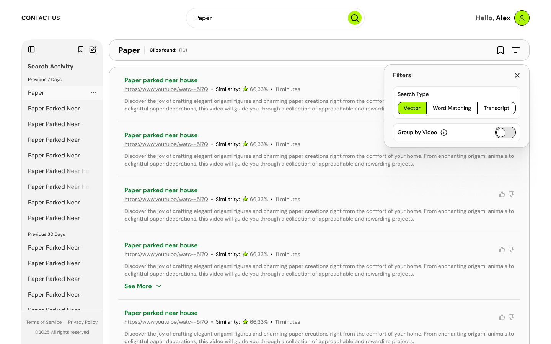Click the filter lines icon
The image size is (551, 344).
click(x=516, y=50)
